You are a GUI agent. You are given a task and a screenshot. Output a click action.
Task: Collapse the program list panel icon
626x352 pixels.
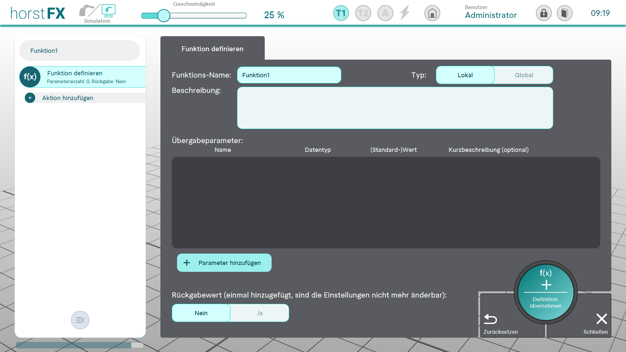80,320
